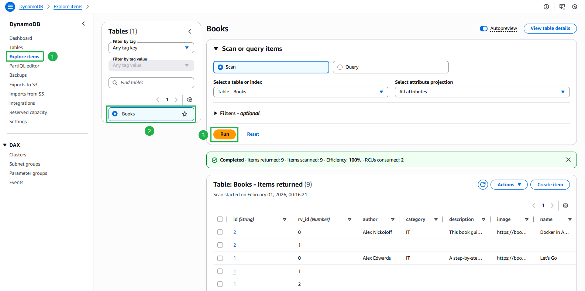The height and width of the screenshot is (291, 585).
Task: Go to previous page of items results
Action: [x=534, y=205]
